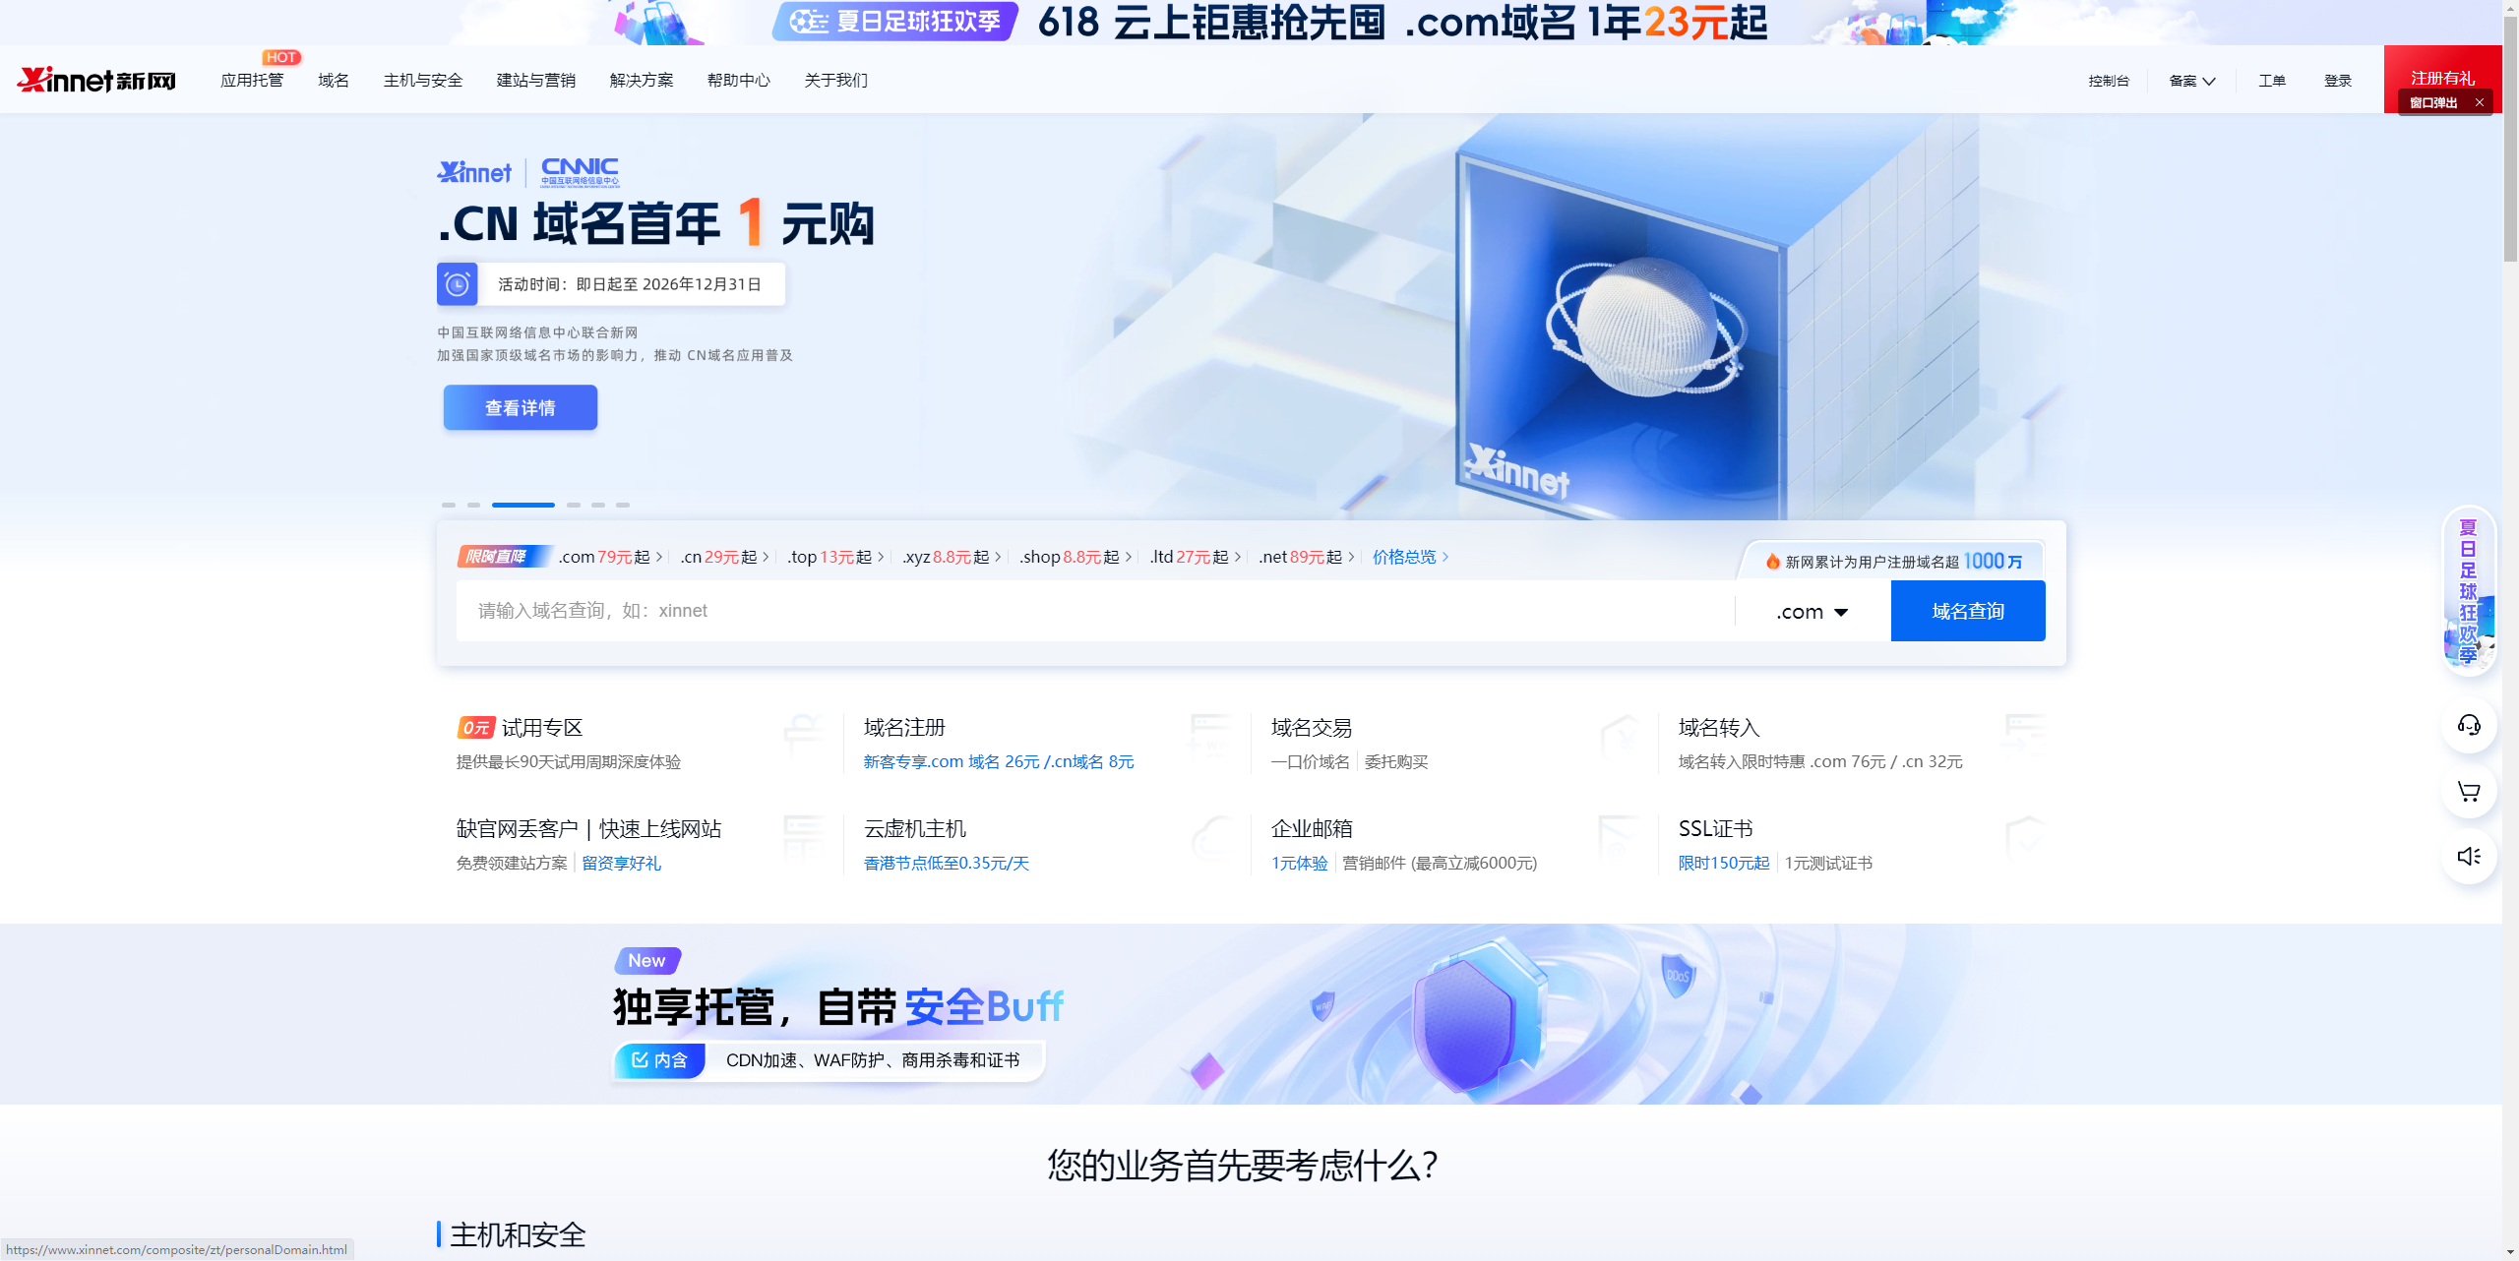Click 香港节点低至0.35元/天 link
This screenshot has width=2519, height=1261.
(947, 864)
